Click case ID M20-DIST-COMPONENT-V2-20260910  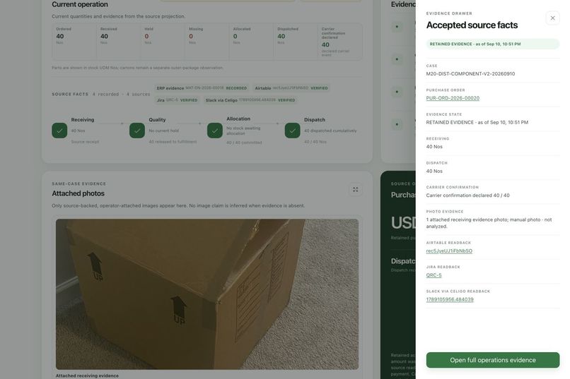tap(470, 73)
